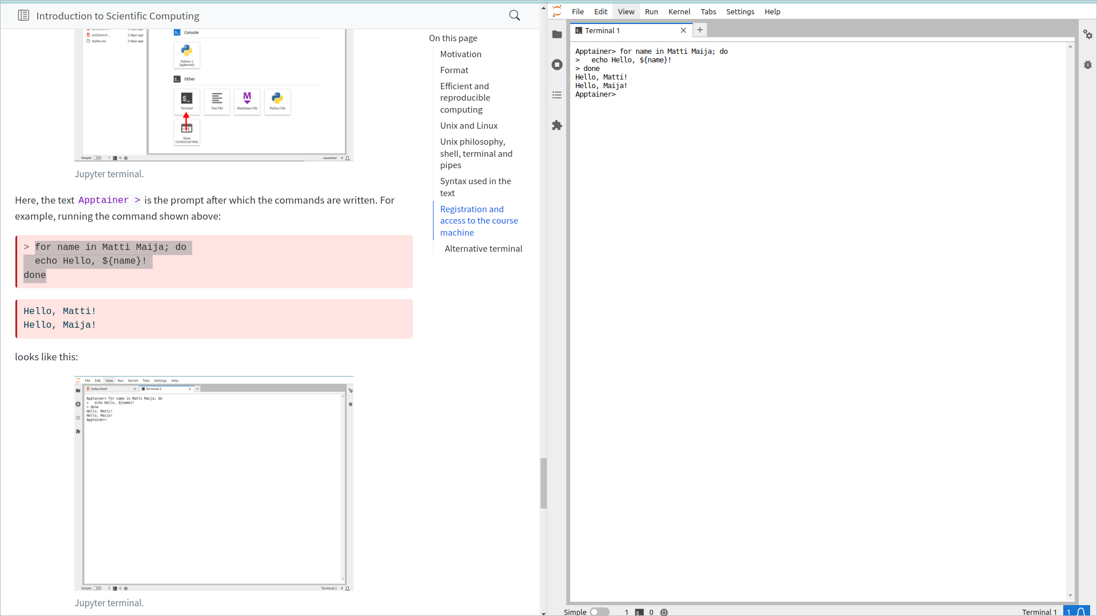This screenshot has width=1097, height=616.
Task: Open the Help menu
Action: pos(772,11)
